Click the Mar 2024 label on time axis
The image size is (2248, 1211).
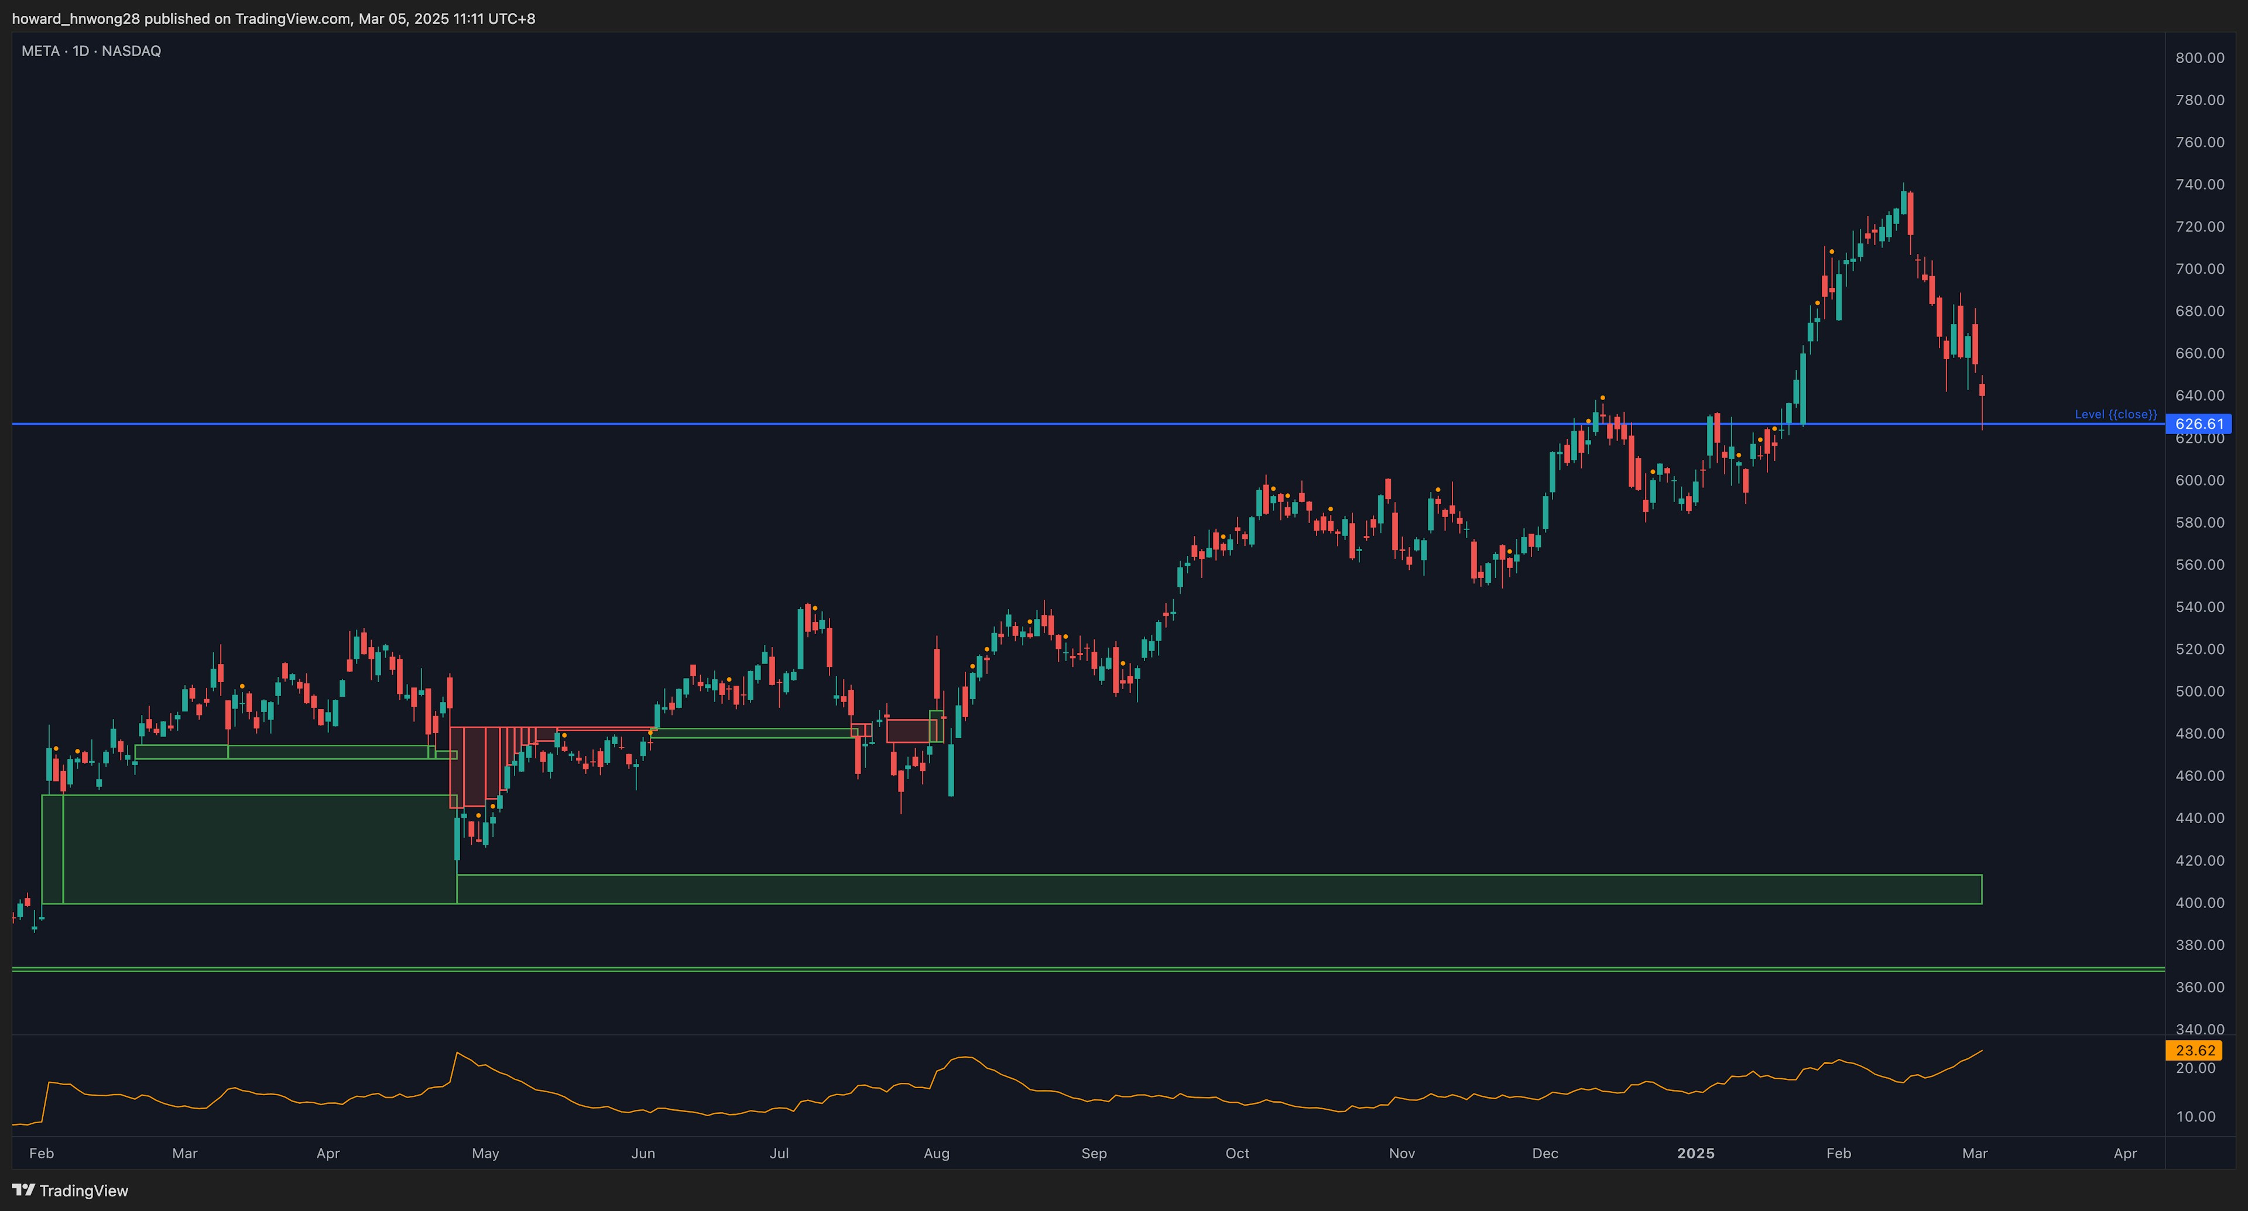pos(185,1154)
